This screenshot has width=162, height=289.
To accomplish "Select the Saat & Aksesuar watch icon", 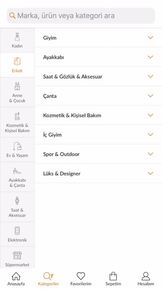I will coord(17,201).
